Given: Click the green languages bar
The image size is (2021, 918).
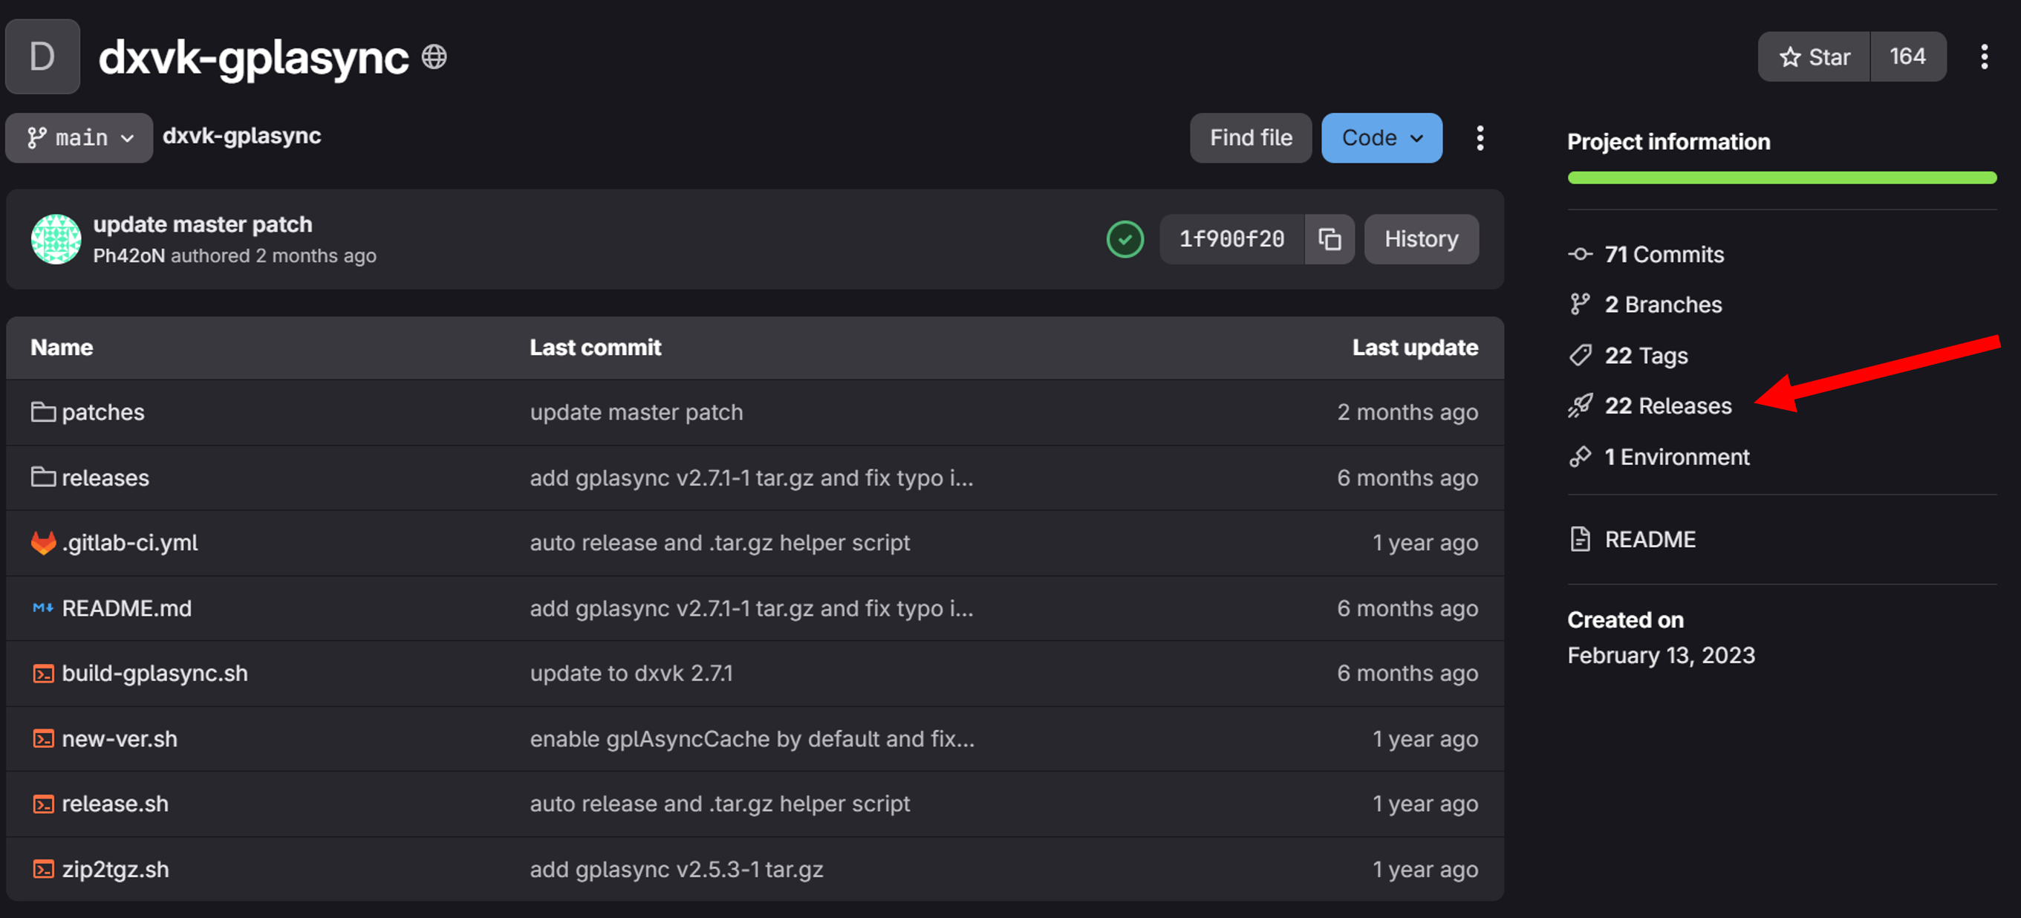Looking at the screenshot, I should 1782,178.
